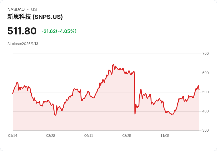
Task: Click the highest peak of the price line
Action: (x=113, y=64)
